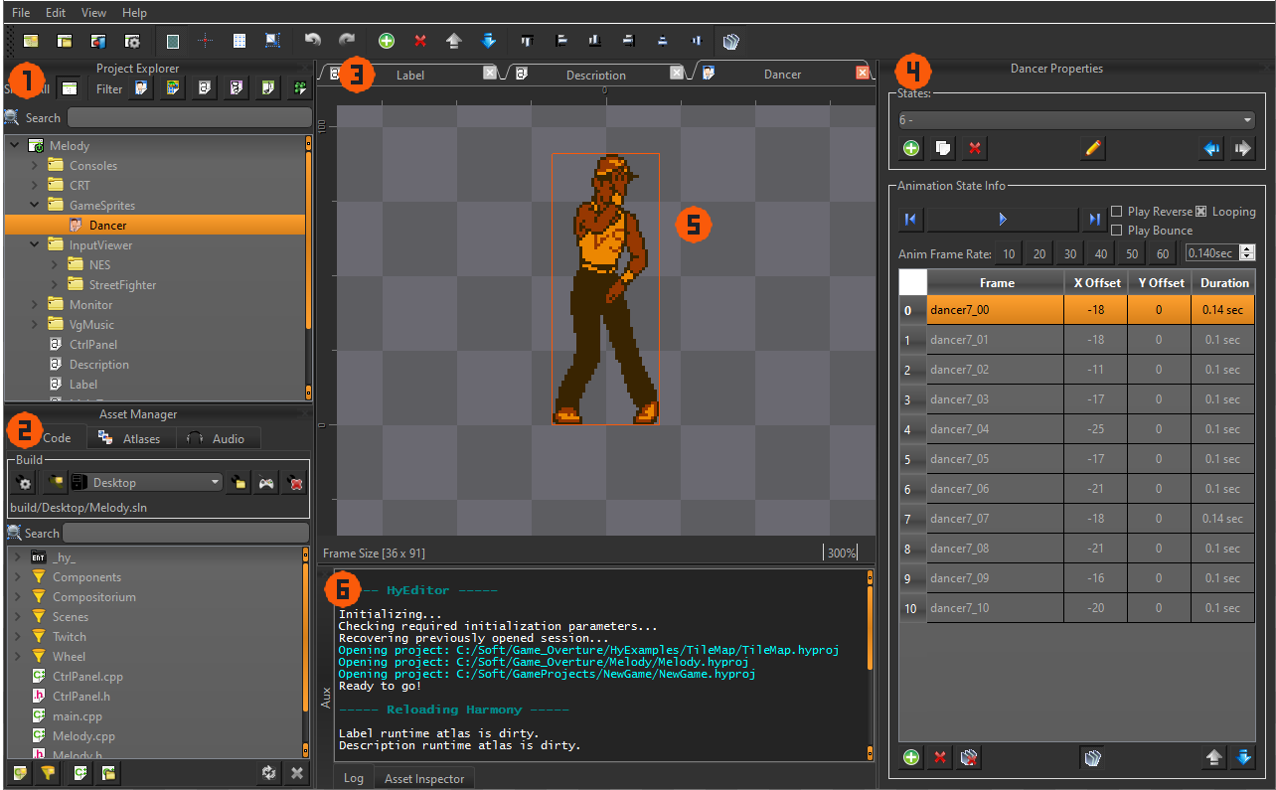This screenshot has height=790, width=1276.
Task: Set the frame rate to 30
Action: point(1070,253)
